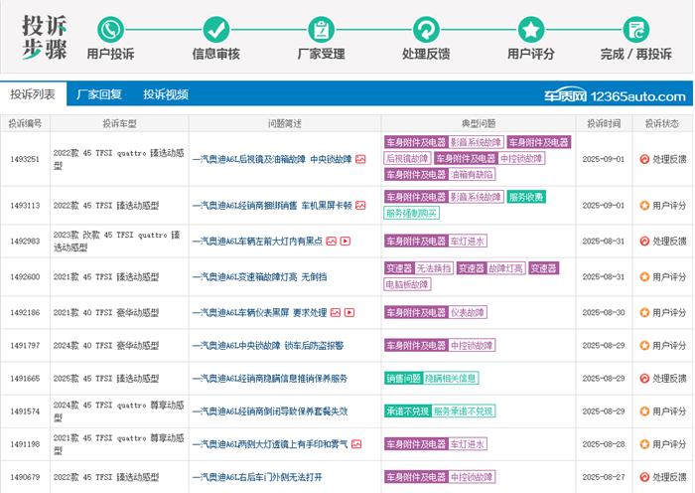
Task: Click 用户评分 status icon in row 1491797
Action: click(644, 345)
